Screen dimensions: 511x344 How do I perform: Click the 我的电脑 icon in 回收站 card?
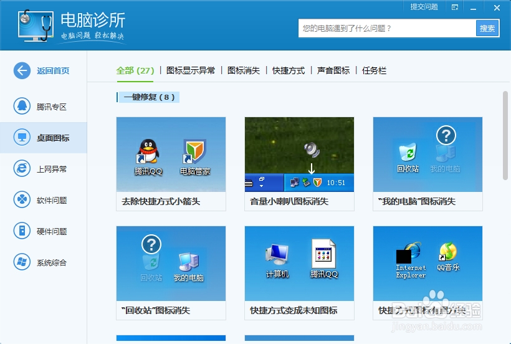click(188, 262)
